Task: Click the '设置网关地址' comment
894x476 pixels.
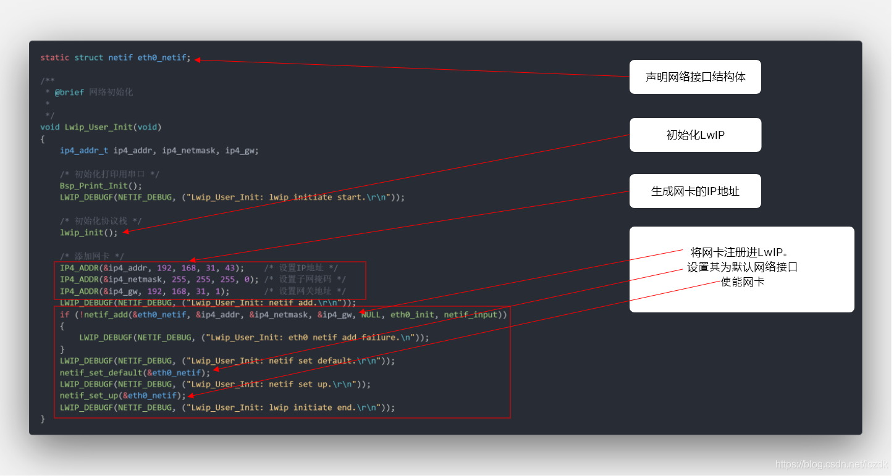Action: 306,291
